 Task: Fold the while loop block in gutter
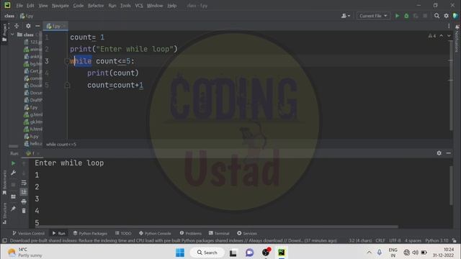pyautogui.click(x=67, y=61)
